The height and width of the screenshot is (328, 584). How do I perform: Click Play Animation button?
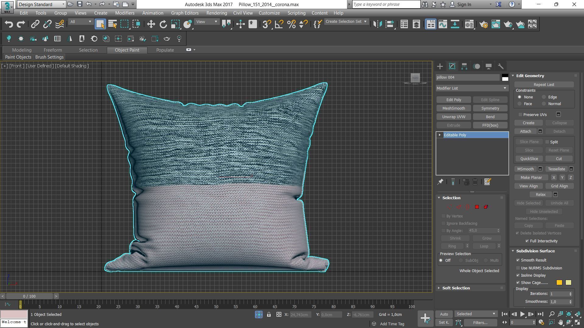pos(522,314)
